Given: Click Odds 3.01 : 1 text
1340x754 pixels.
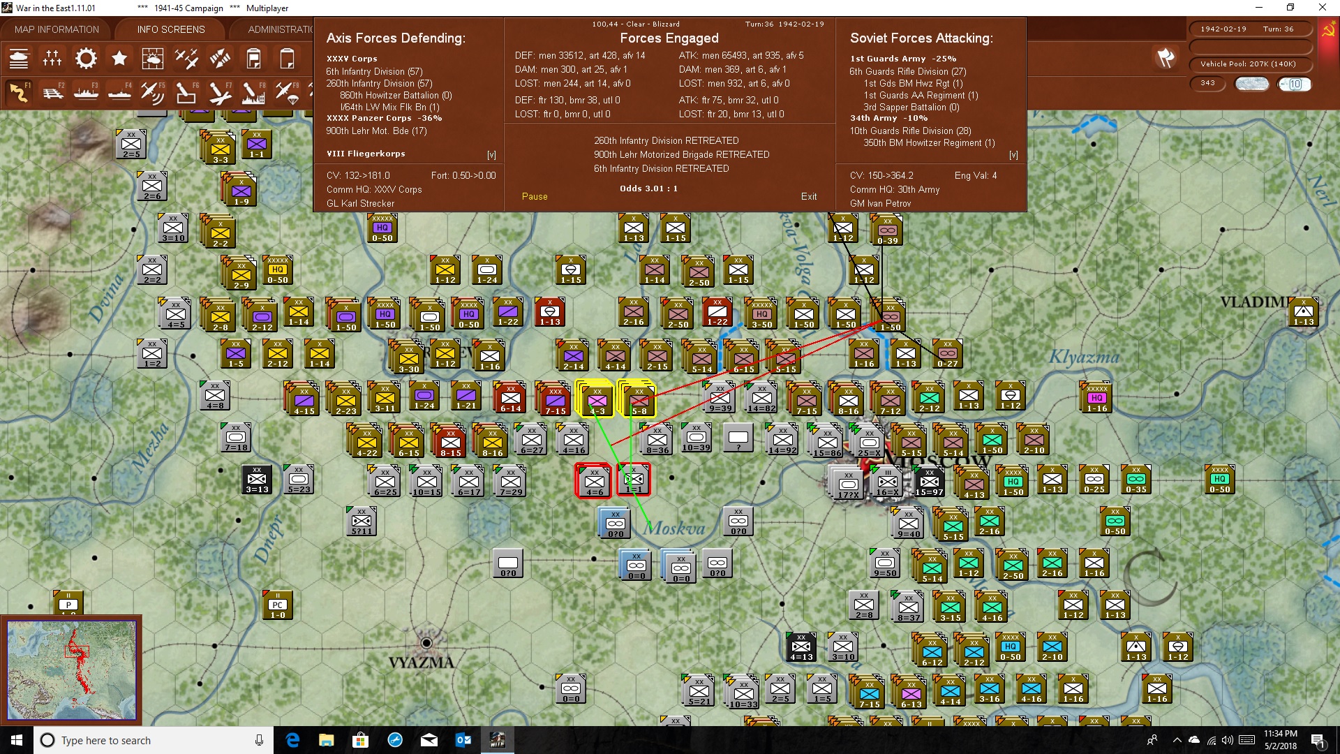Looking at the screenshot, I should coord(648,188).
